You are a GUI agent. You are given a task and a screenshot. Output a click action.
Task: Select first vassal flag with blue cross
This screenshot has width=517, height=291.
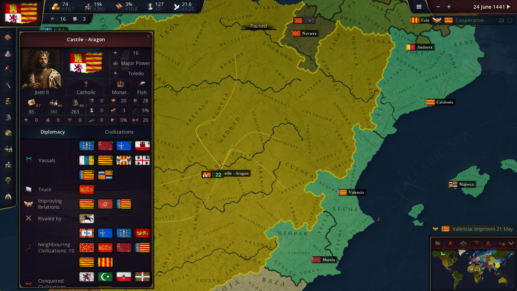point(86,146)
